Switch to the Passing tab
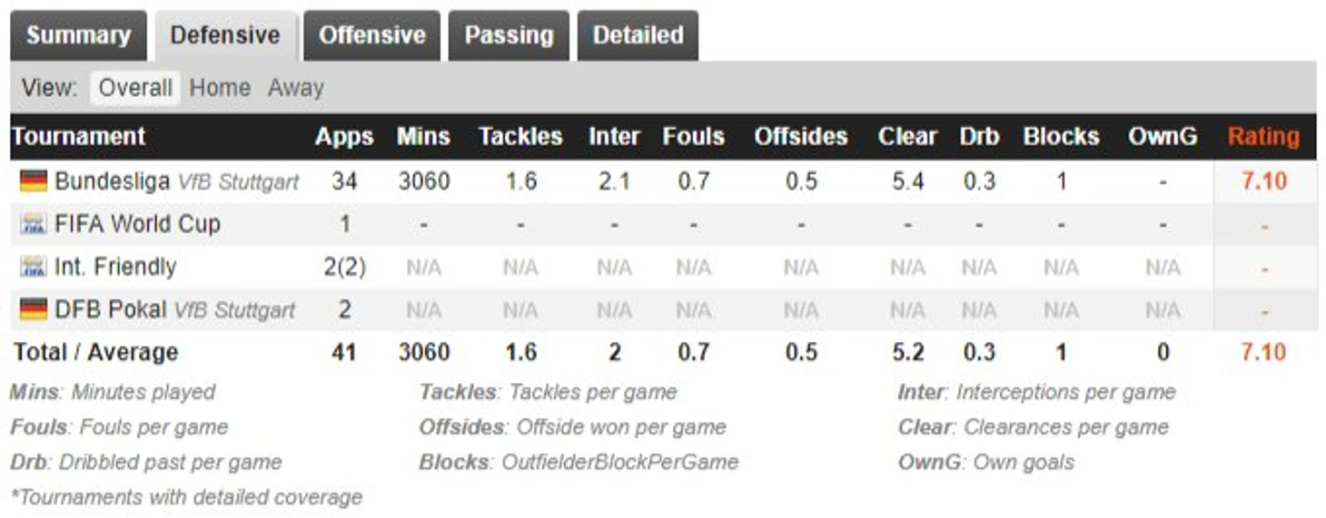Screen dimensions: 1326x518 [509, 35]
